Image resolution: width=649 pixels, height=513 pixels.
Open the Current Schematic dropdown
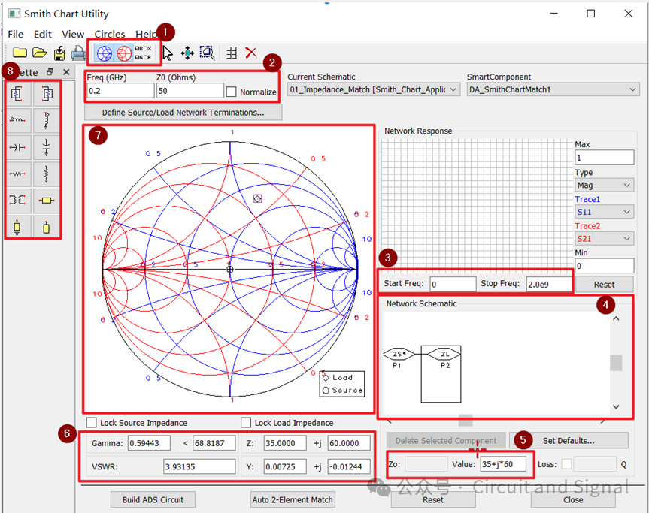pyautogui.click(x=374, y=89)
